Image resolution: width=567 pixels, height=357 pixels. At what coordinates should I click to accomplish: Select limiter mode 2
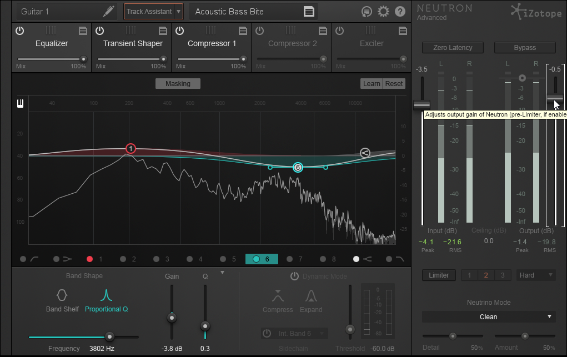tap(485, 275)
